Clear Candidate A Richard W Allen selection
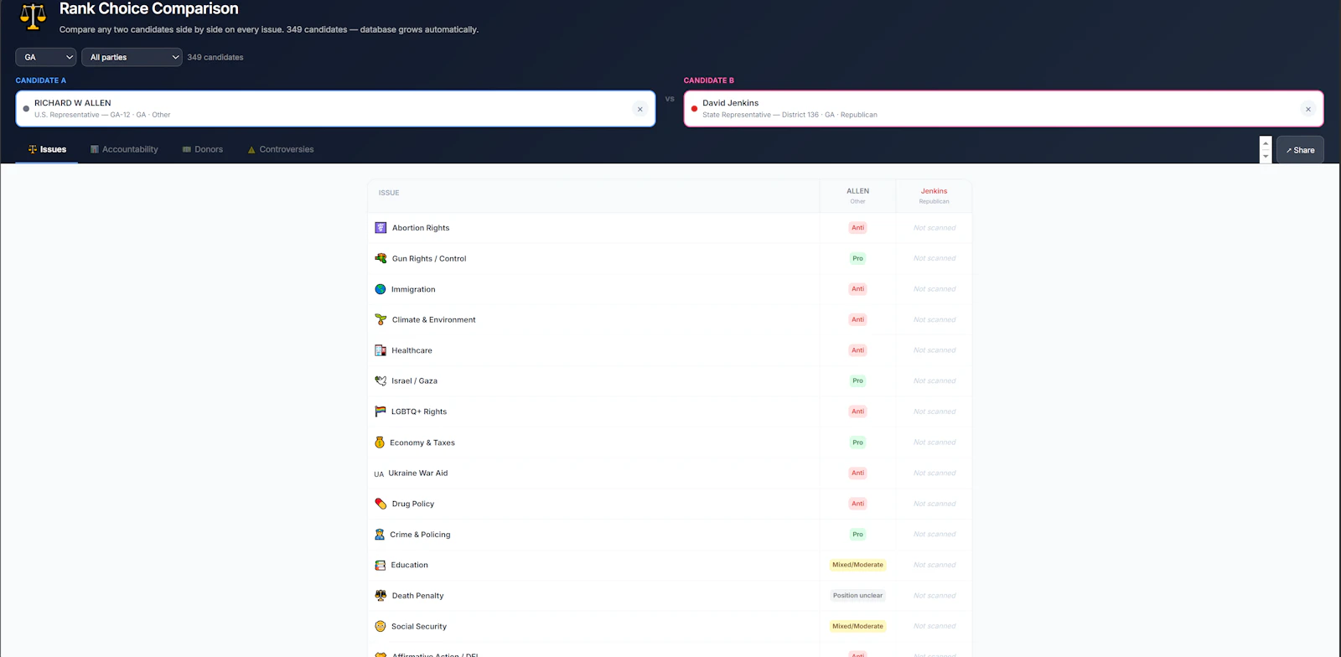The width and height of the screenshot is (1341, 657). (x=639, y=109)
